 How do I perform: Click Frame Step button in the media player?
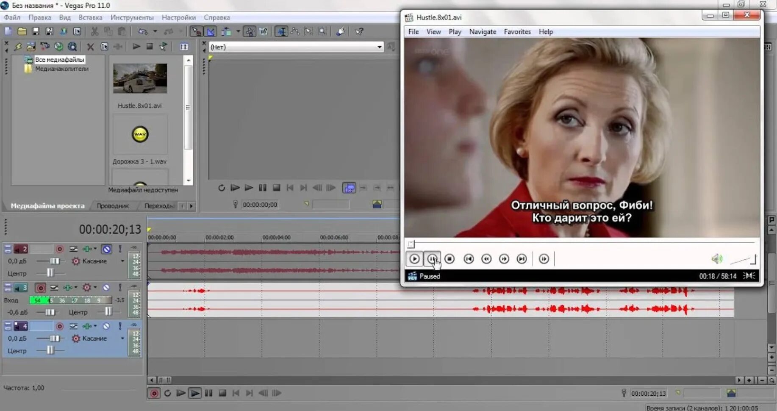pyautogui.click(x=544, y=258)
